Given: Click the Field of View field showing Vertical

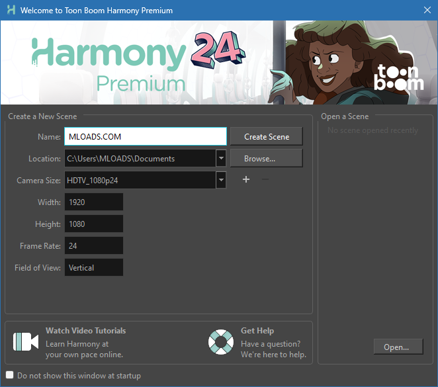Looking at the screenshot, I should click(x=94, y=267).
